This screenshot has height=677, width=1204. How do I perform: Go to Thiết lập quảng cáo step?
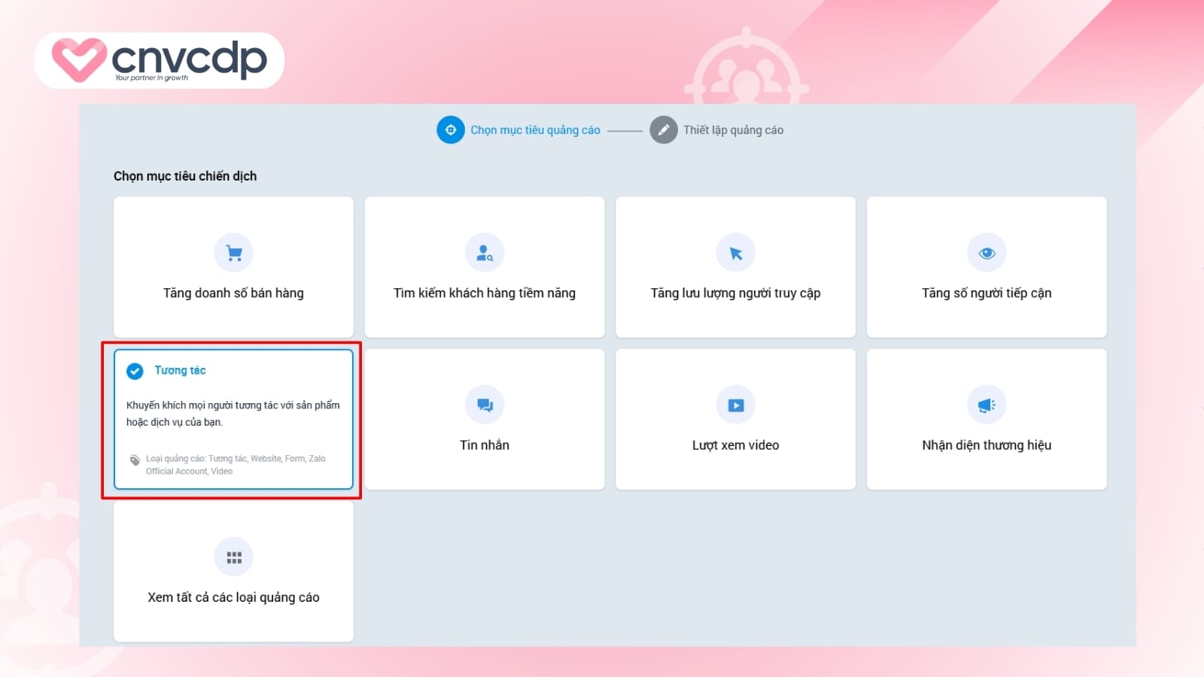[x=733, y=130]
